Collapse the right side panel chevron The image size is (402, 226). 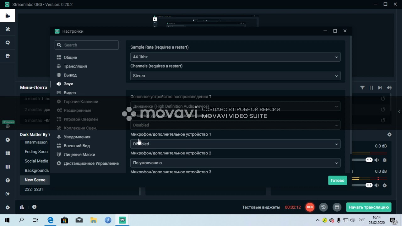[x=399, y=111]
